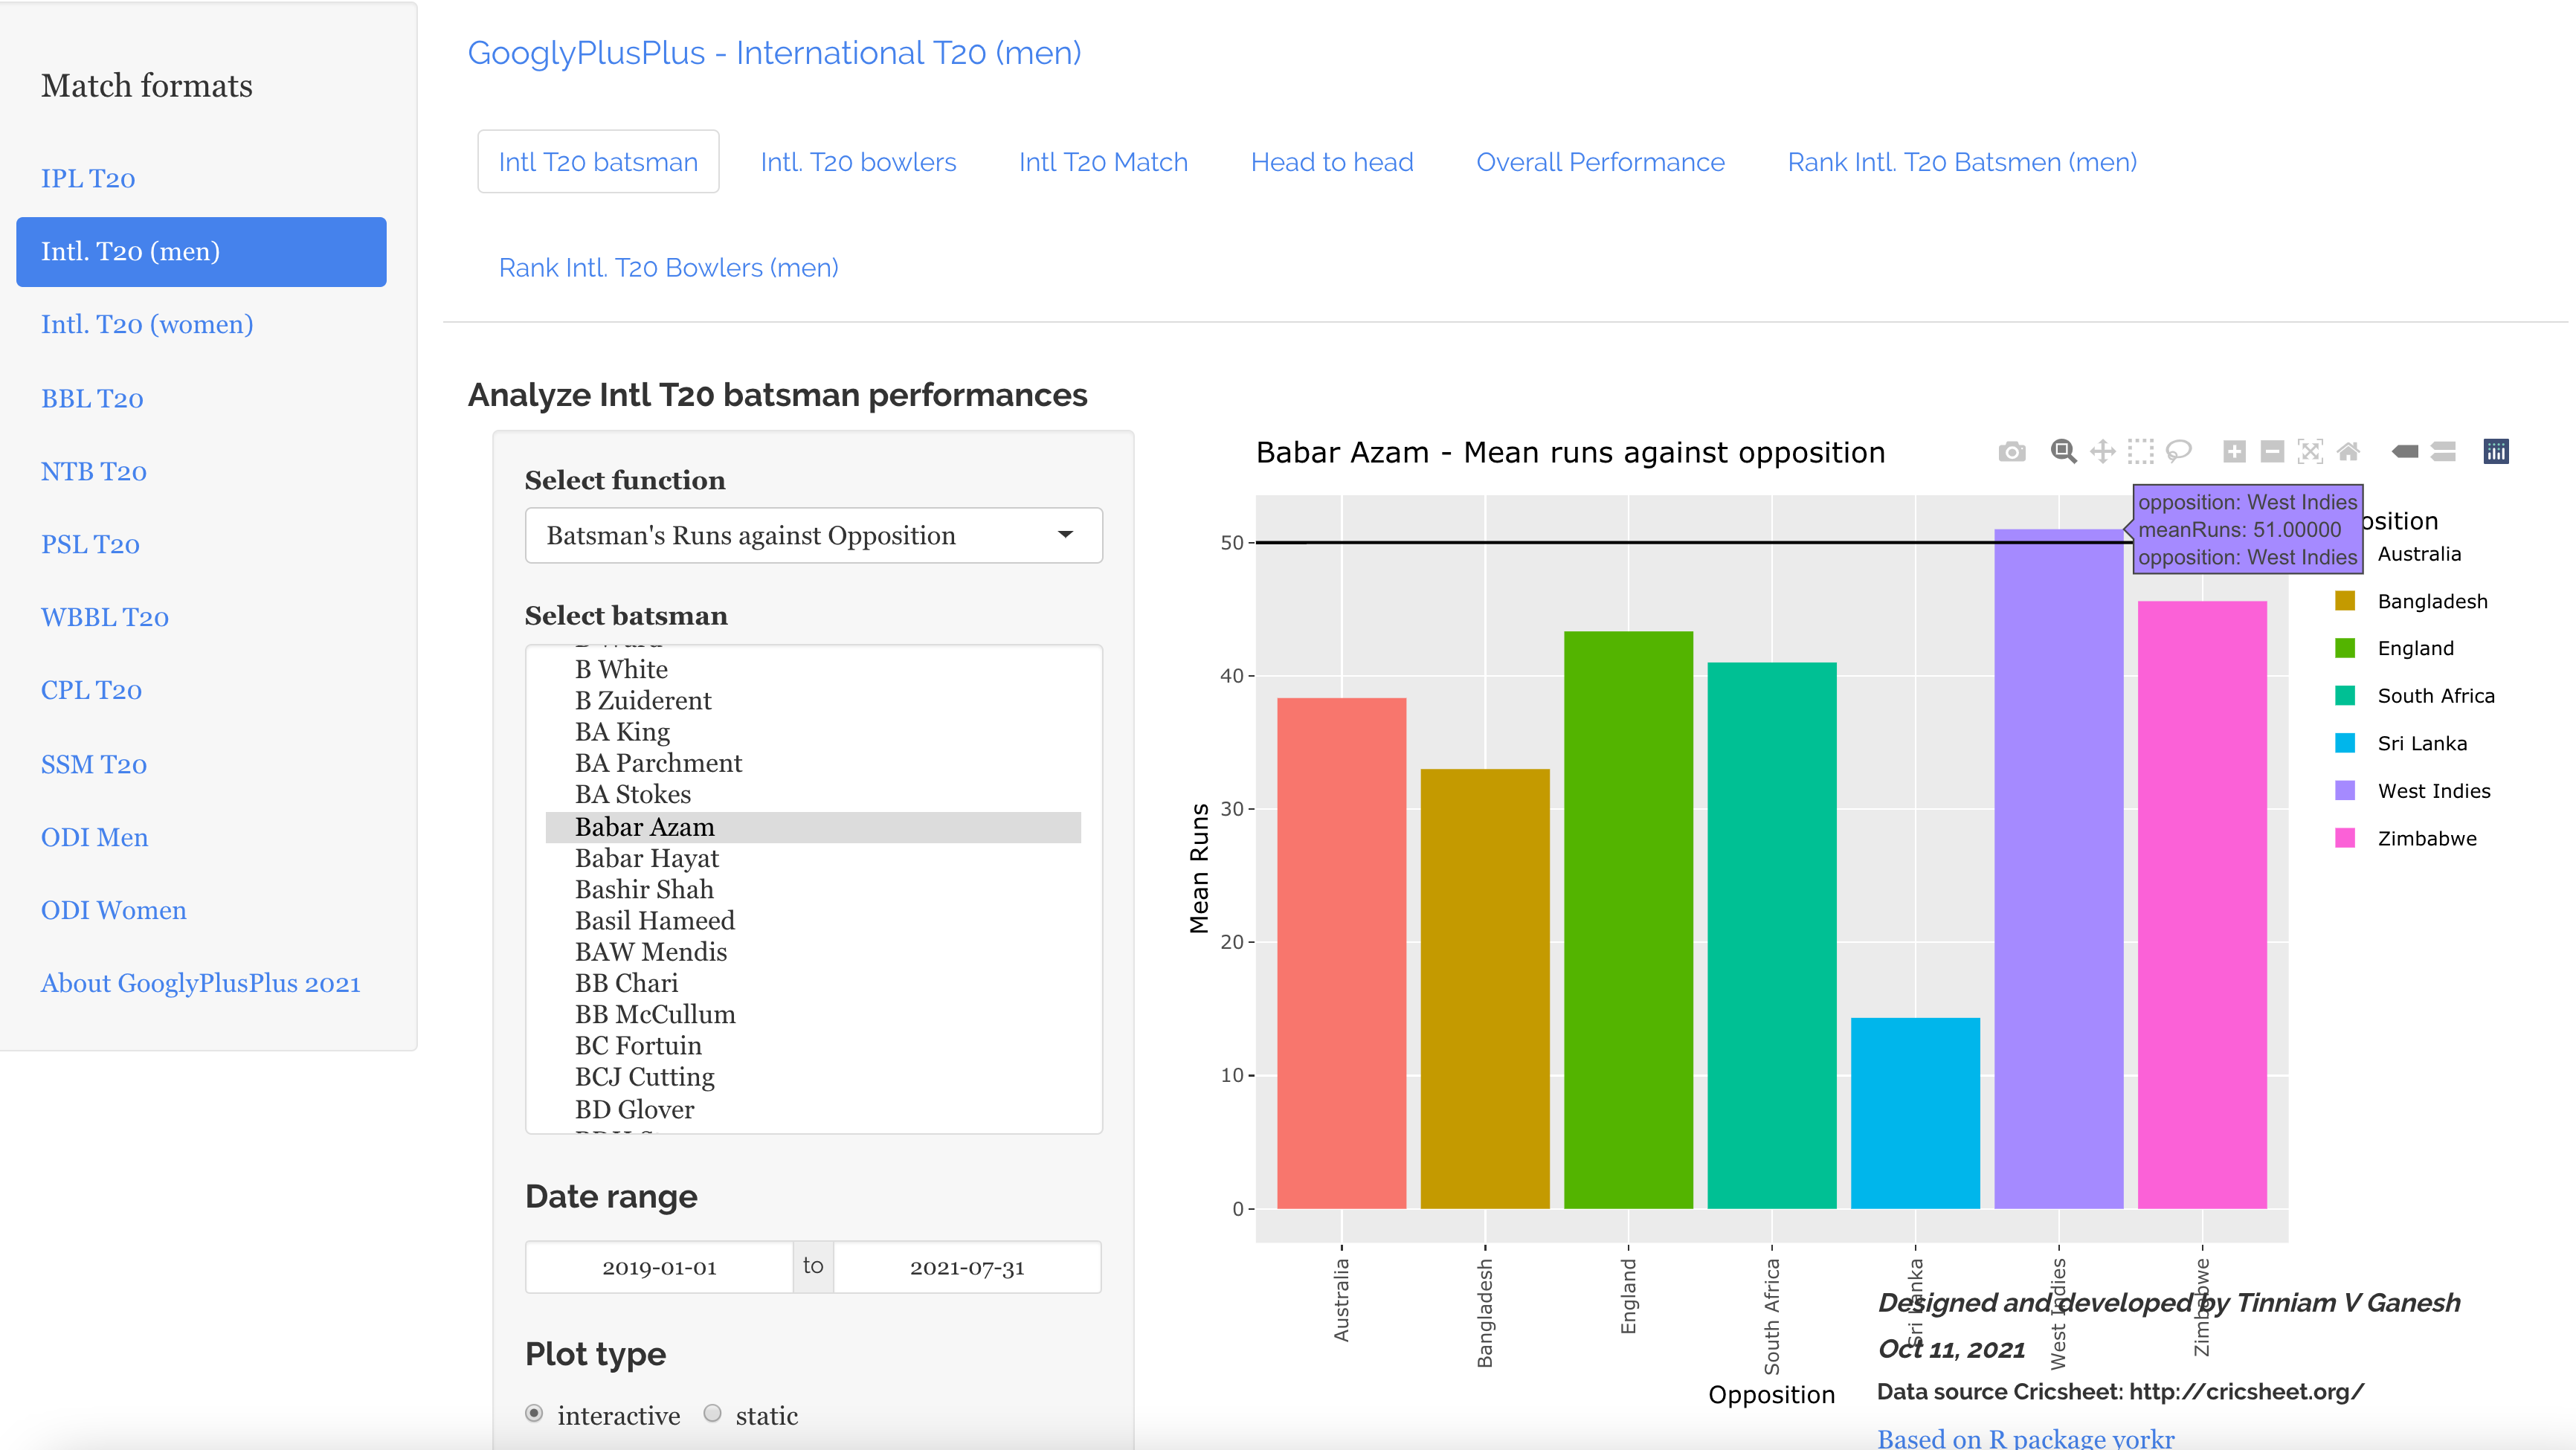The image size is (2576, 1450).
Task: Open the Select function dropdown
Action: tap(813, 536)
